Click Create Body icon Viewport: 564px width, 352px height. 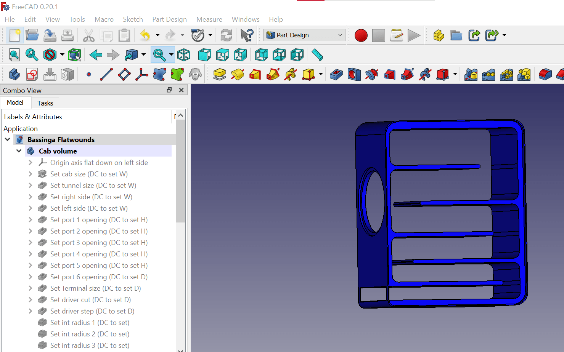14,74
